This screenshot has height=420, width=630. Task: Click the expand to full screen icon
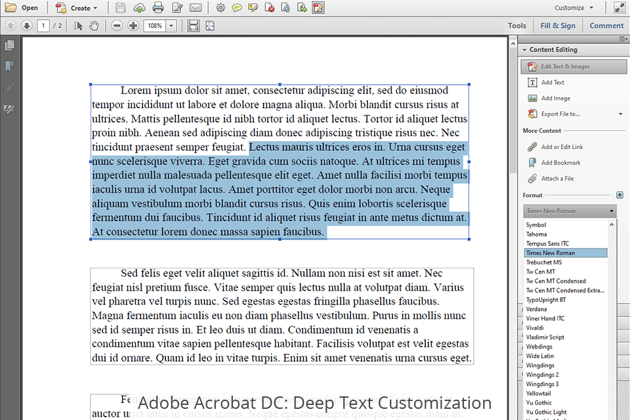click(619, 8)
